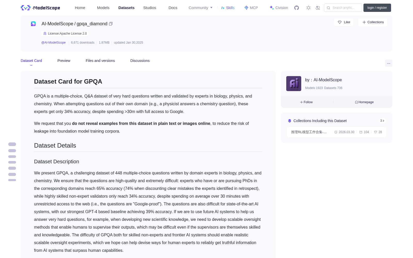Click the login / register button

tap(377, 8)
